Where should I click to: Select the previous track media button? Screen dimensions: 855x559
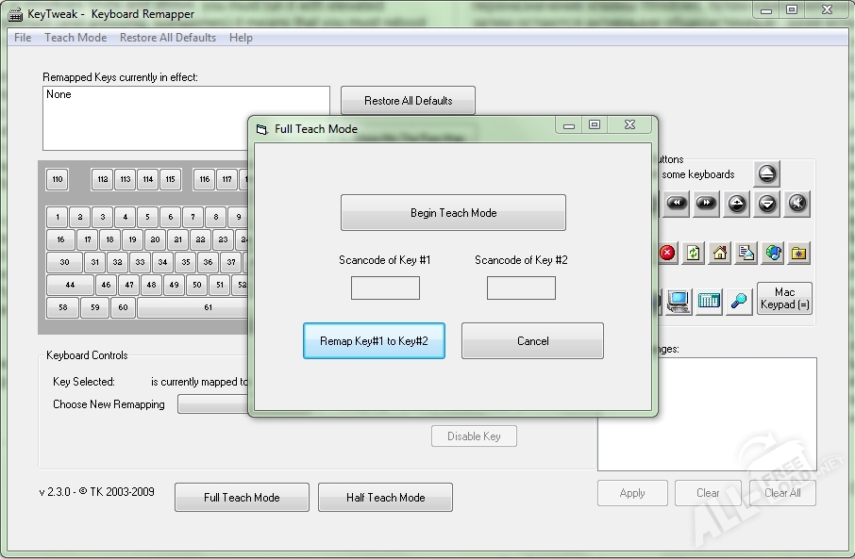pyautogui.click(x=677, y=203)
